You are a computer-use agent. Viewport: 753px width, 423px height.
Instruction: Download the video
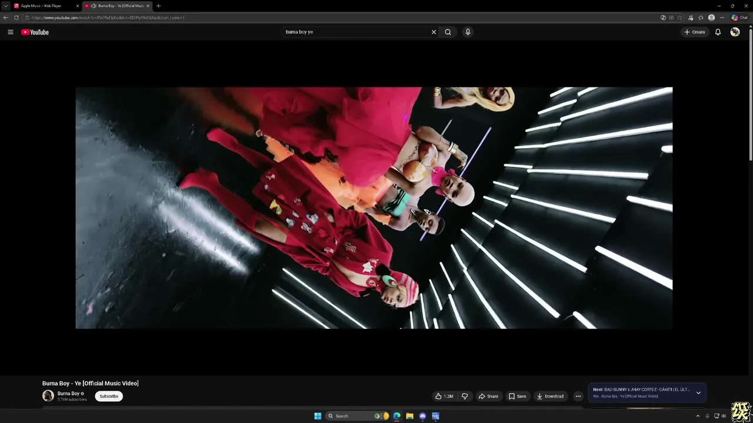(x=551, y=396)
